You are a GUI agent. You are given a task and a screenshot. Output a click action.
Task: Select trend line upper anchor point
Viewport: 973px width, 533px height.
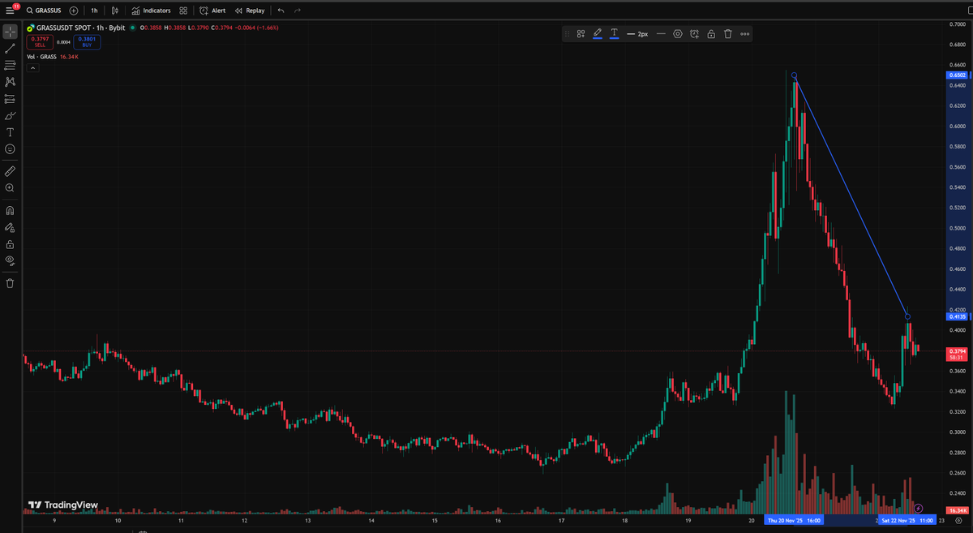(x=794, y=75)
